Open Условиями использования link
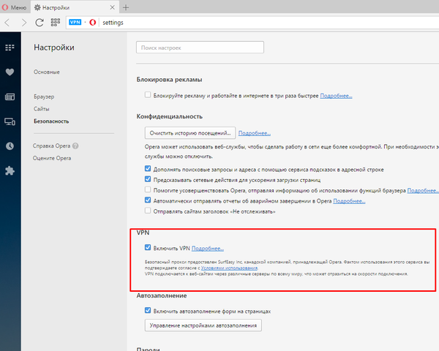This screenshot has height=351, width=439. pos(229,268)
